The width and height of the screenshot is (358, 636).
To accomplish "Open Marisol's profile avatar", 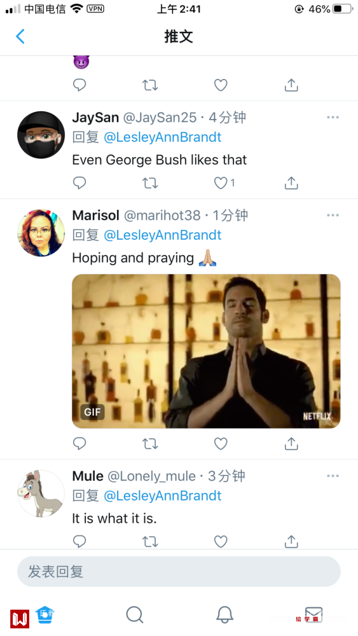I will (x=41, y=233).
